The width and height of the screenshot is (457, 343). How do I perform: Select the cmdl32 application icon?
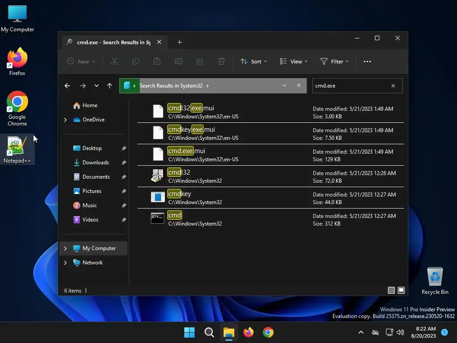158,176
